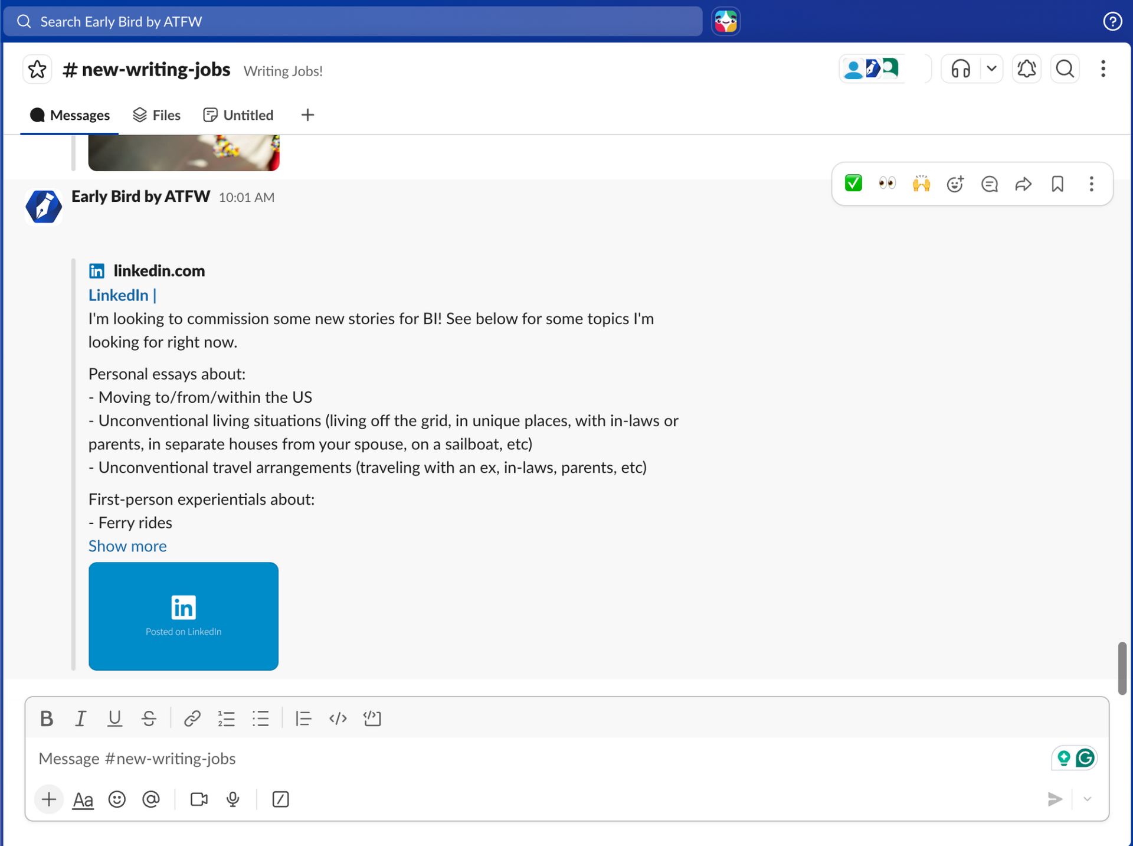Screen dimensions: 1133x846
Task: Start a huddle with headphones icon
Action: 960,69
